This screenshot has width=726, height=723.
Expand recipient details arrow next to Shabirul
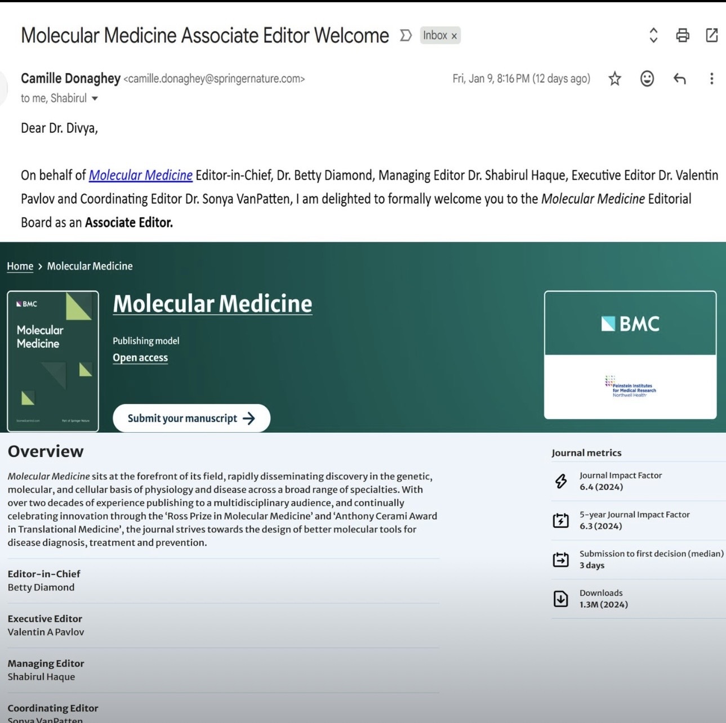[95, 98]
